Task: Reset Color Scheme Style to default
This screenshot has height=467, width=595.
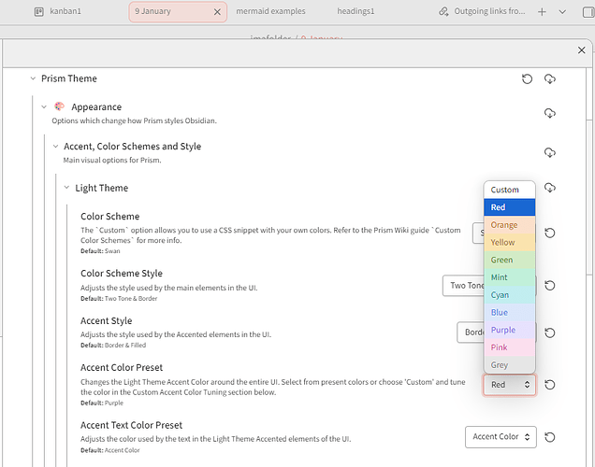Action: [x=550, y=285]
